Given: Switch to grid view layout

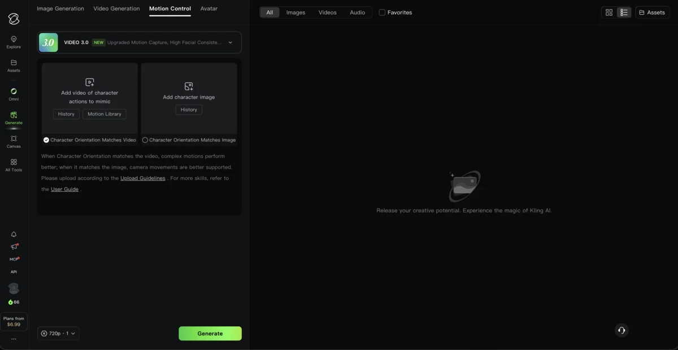Looking at the screenshot, I should [x=609, y=12].
